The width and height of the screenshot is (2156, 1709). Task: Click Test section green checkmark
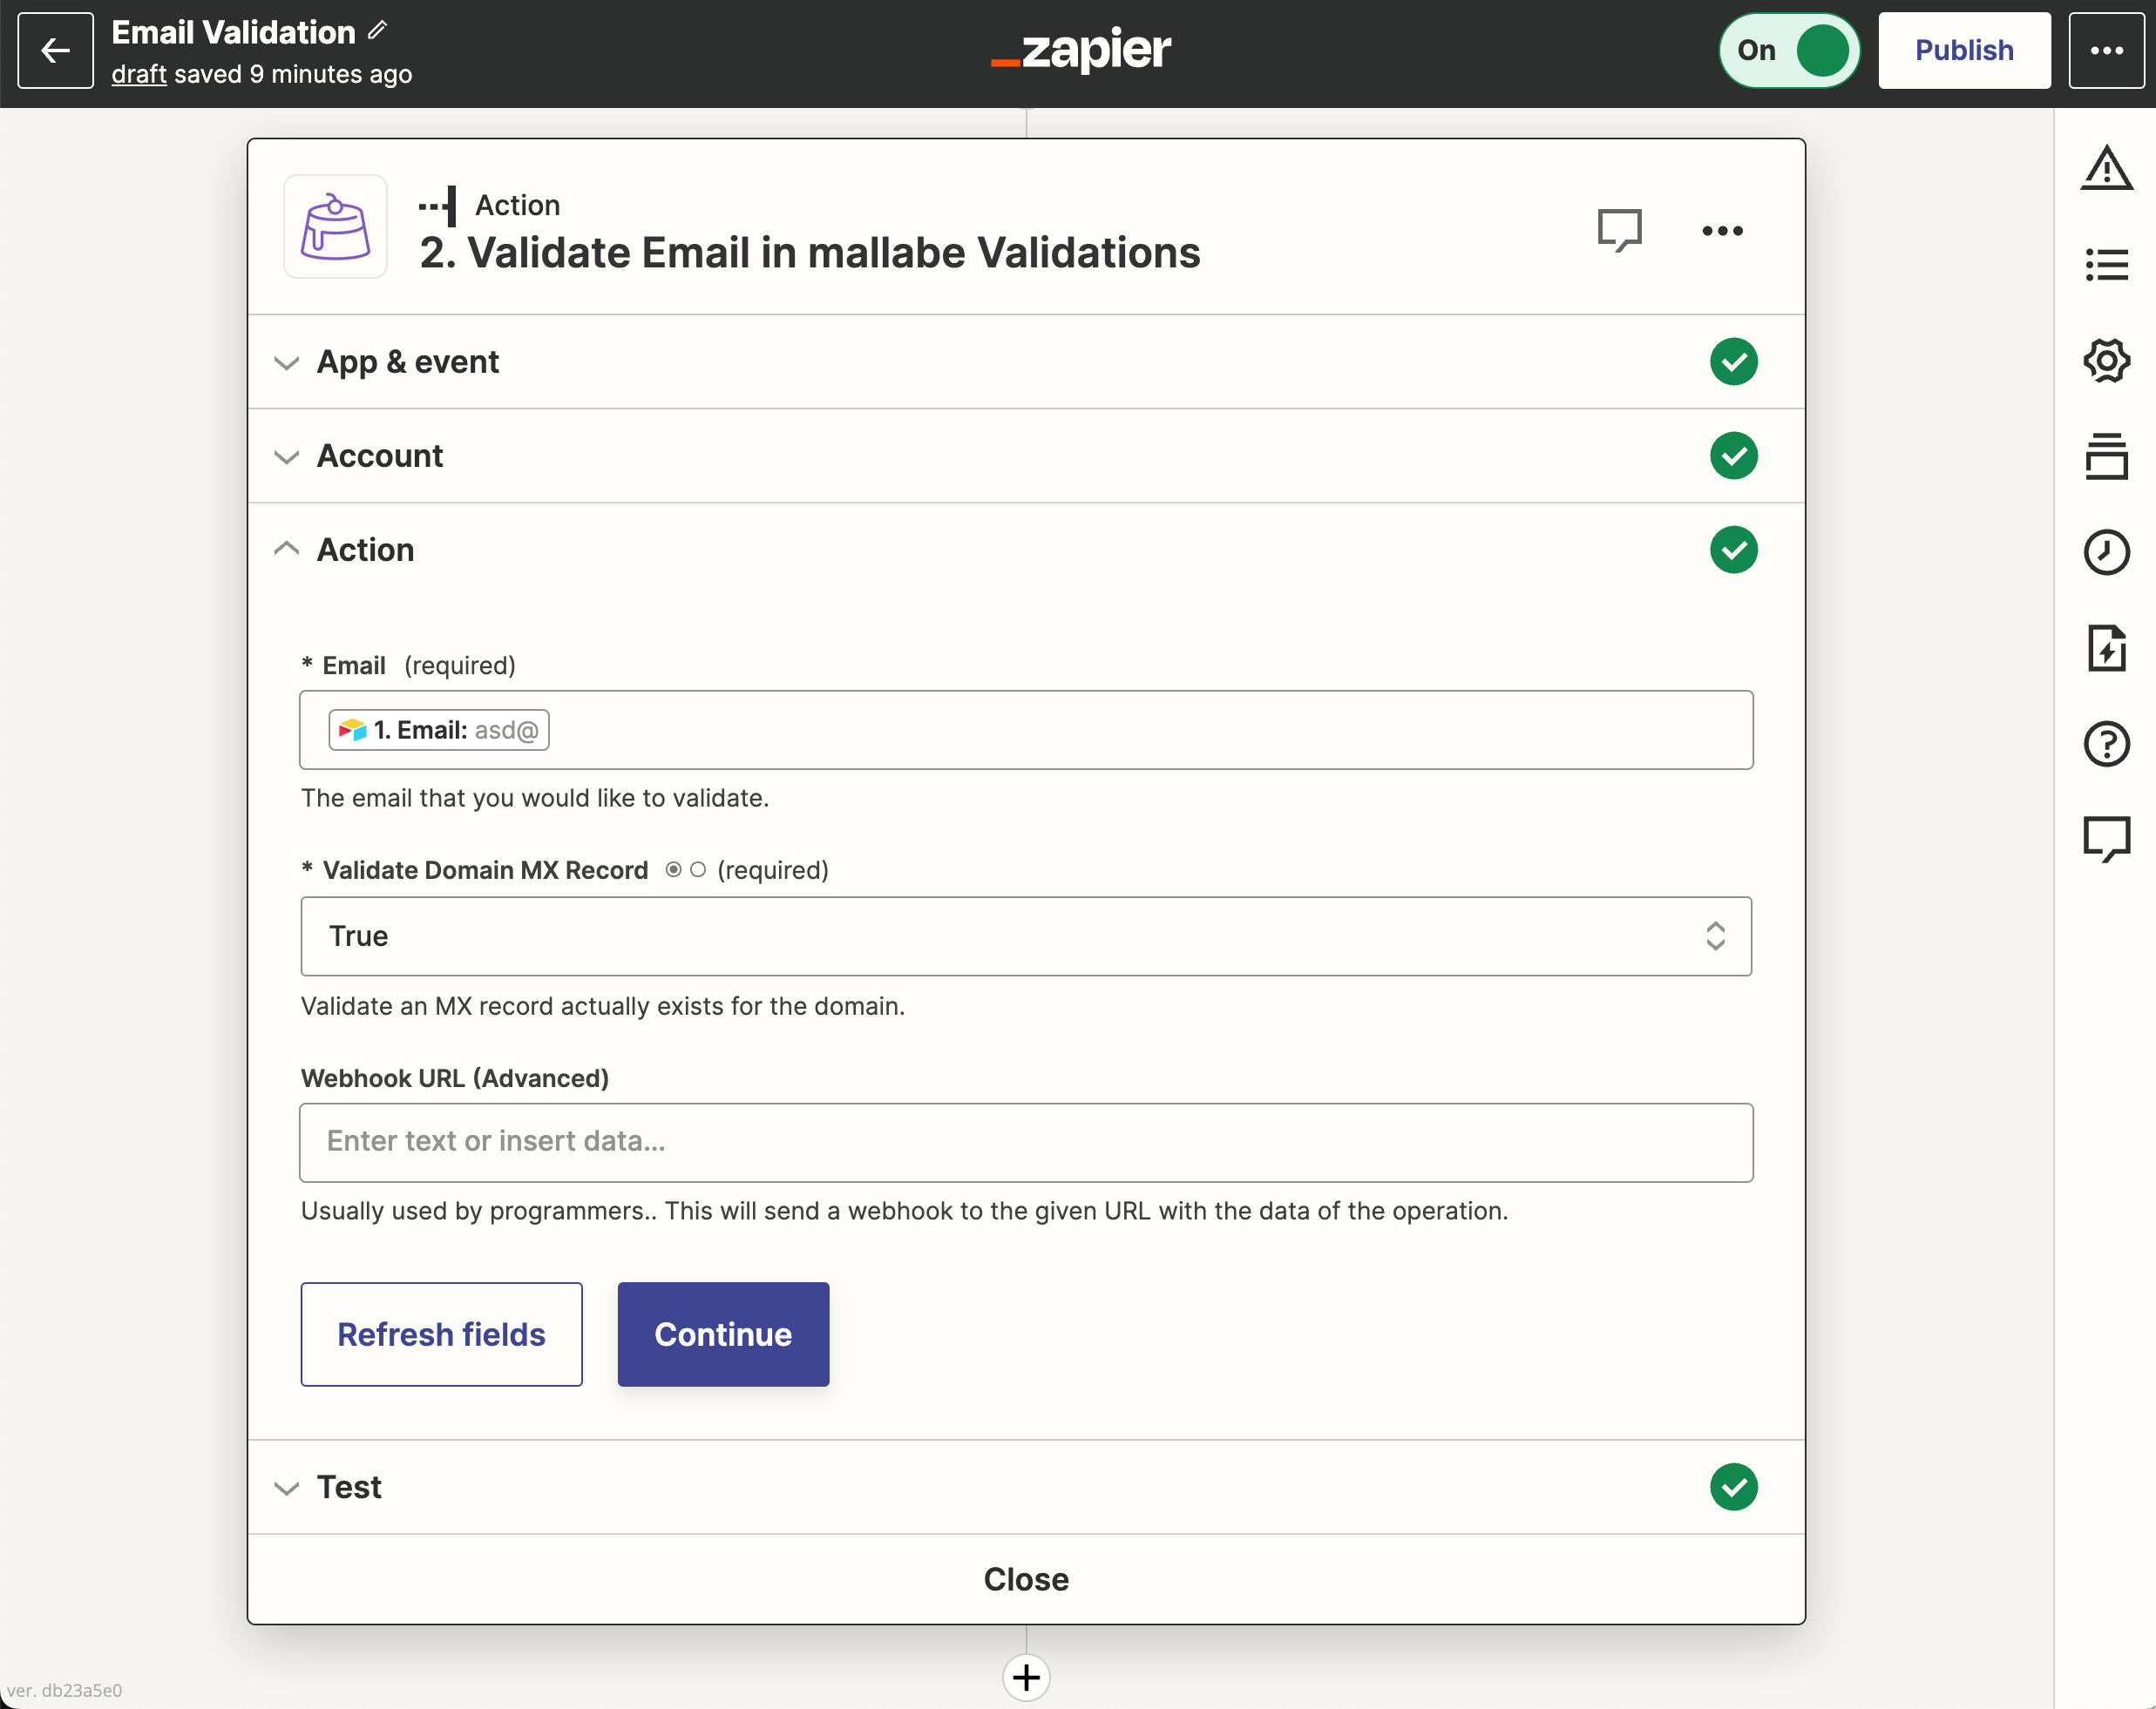[x=1733, y=1487]
